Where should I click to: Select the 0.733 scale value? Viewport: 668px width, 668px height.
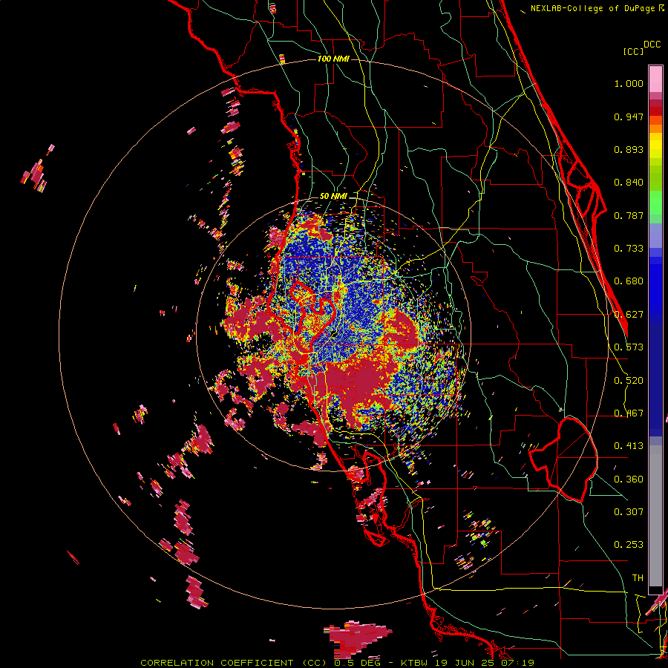coord(629,249)
